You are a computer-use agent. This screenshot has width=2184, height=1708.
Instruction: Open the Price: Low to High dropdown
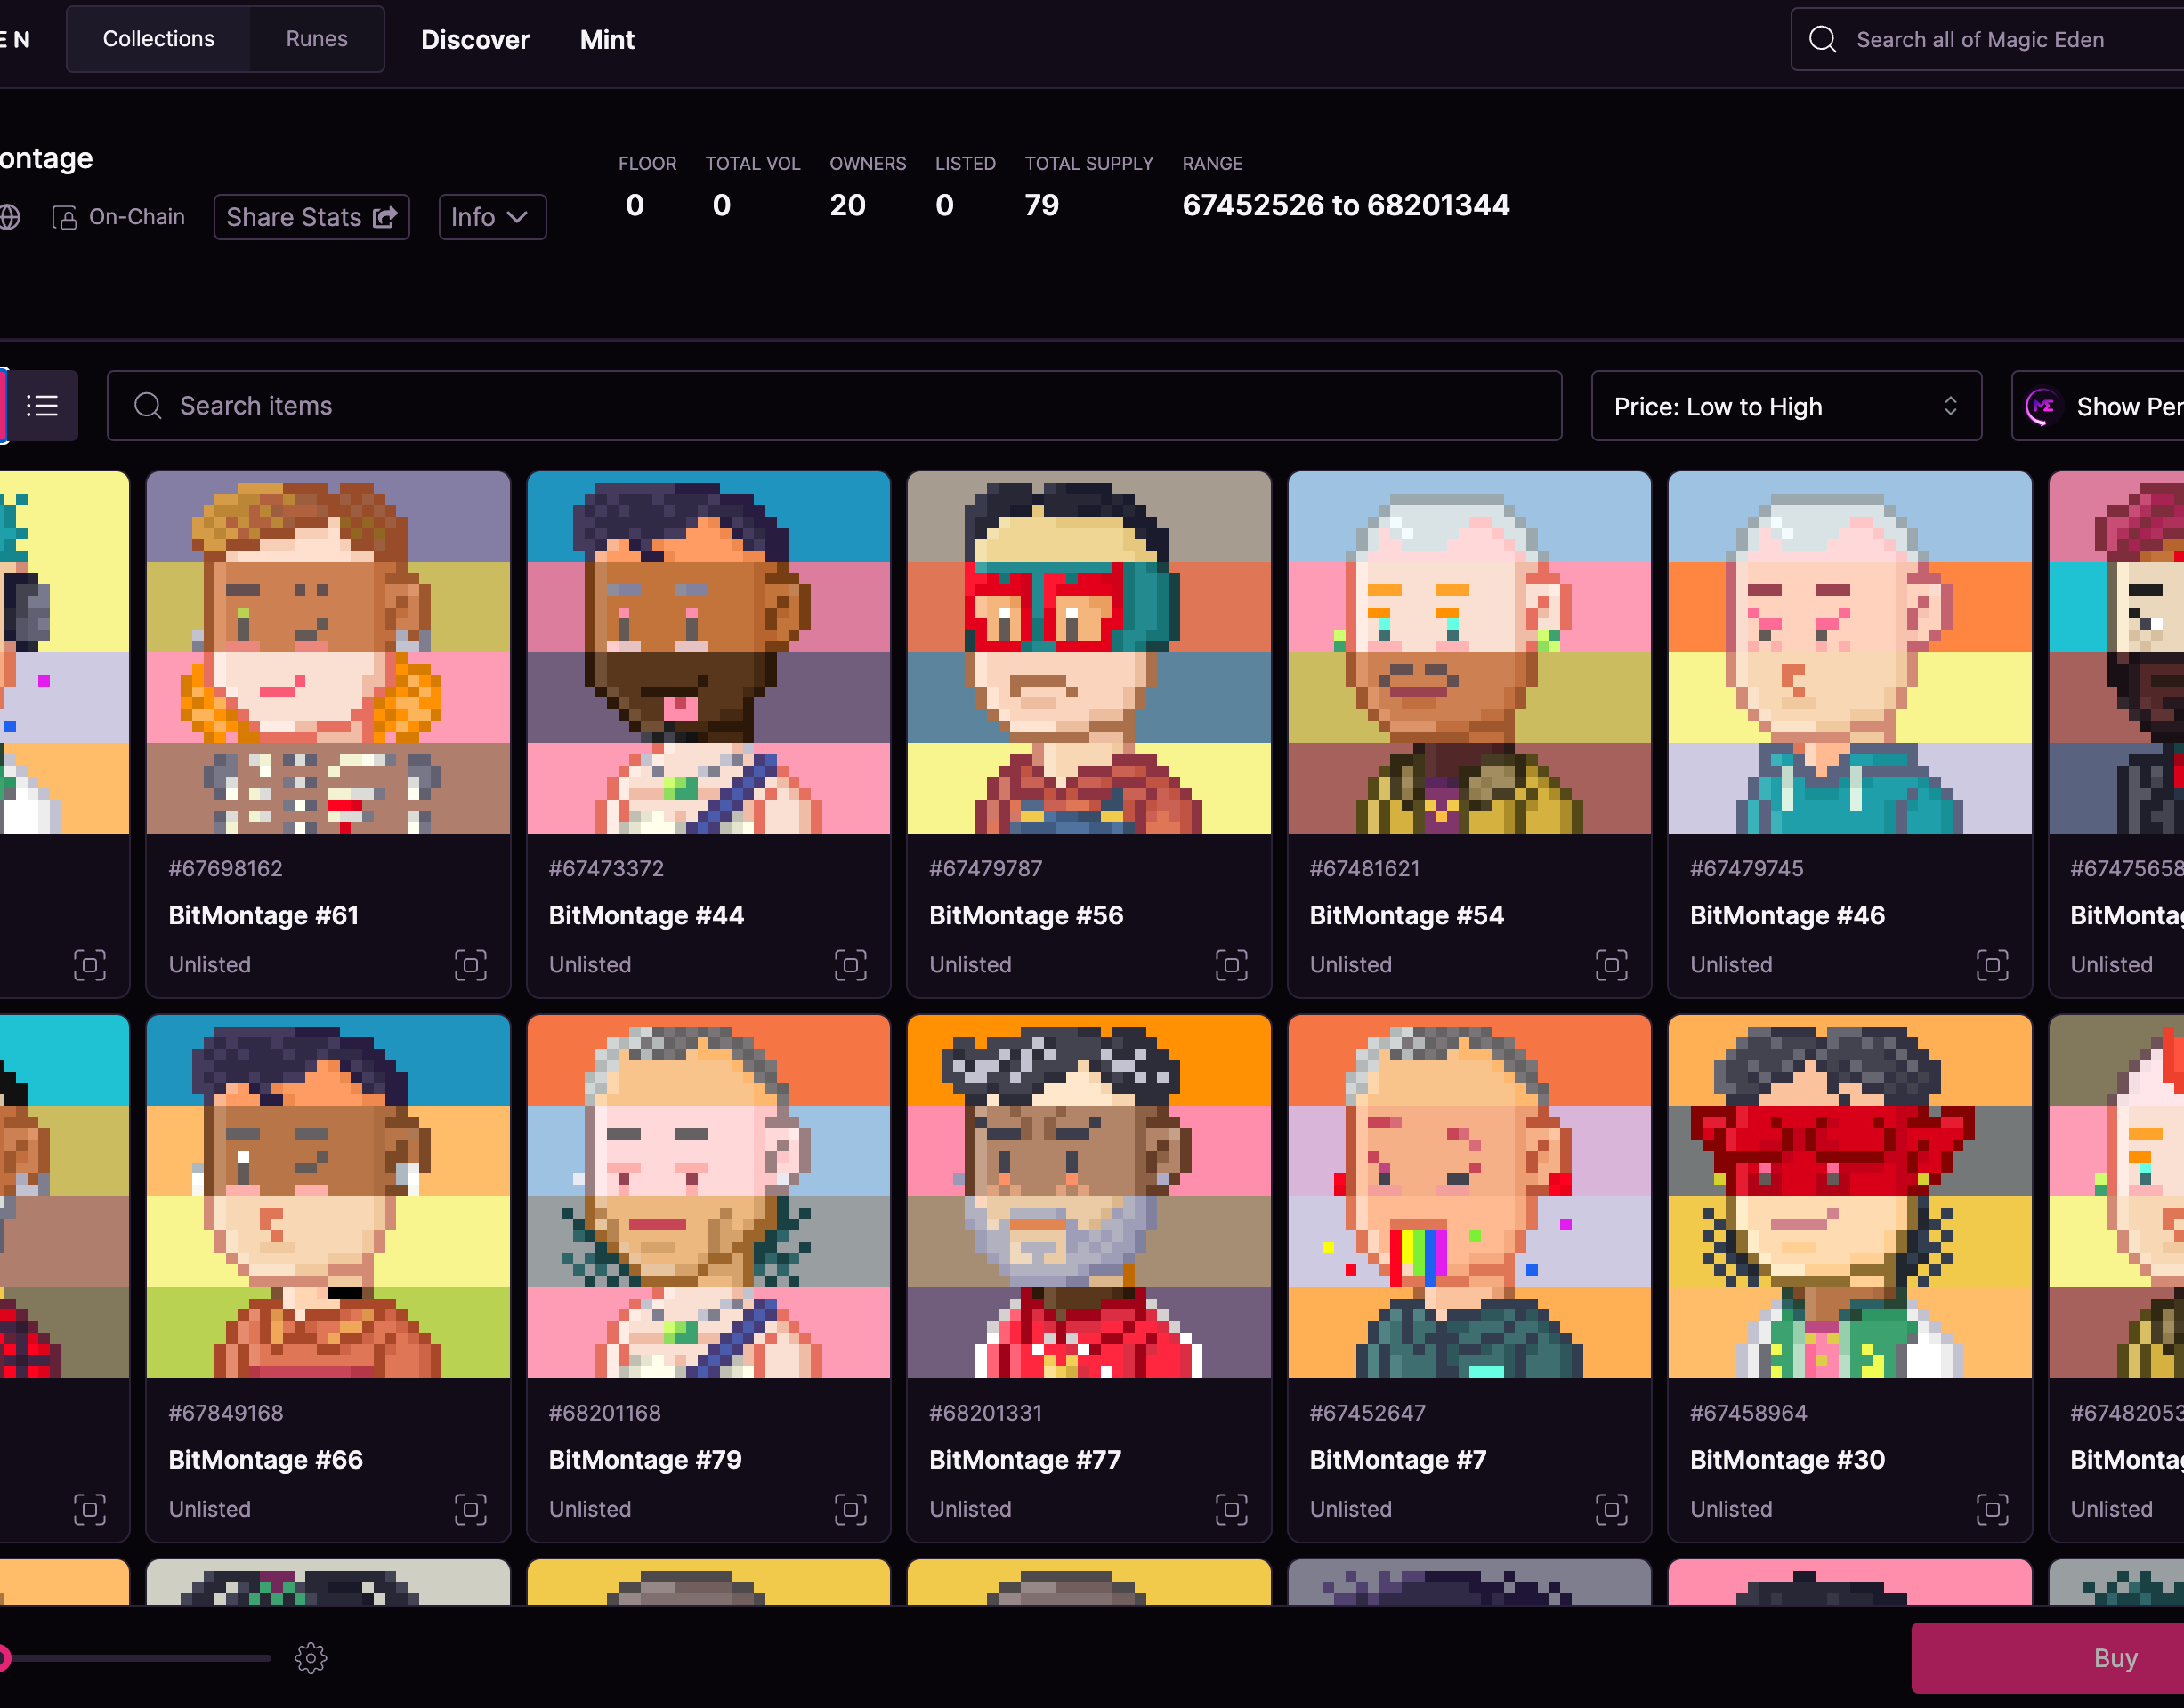(x=1786, y=407)
